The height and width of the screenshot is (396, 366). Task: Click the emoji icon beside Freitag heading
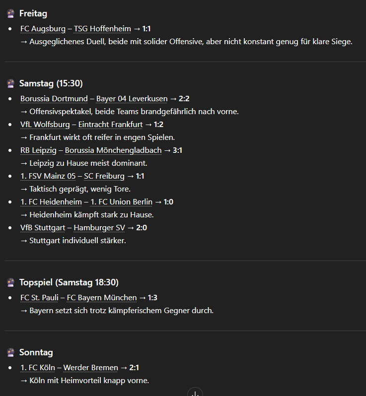[10, 13]
